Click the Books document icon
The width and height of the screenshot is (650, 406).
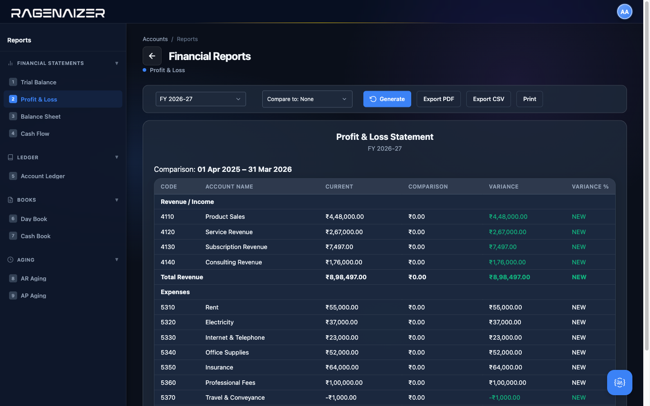coord(10,200)
